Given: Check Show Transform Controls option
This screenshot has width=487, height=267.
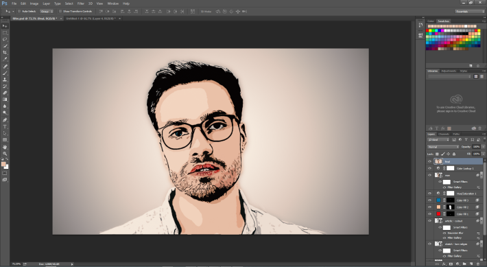Looking at the screenshot, I should click(x=60, y=11).
